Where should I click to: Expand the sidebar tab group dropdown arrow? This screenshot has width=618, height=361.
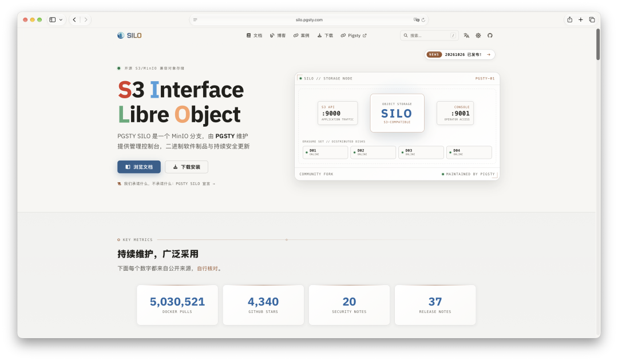tap(61, 19)
